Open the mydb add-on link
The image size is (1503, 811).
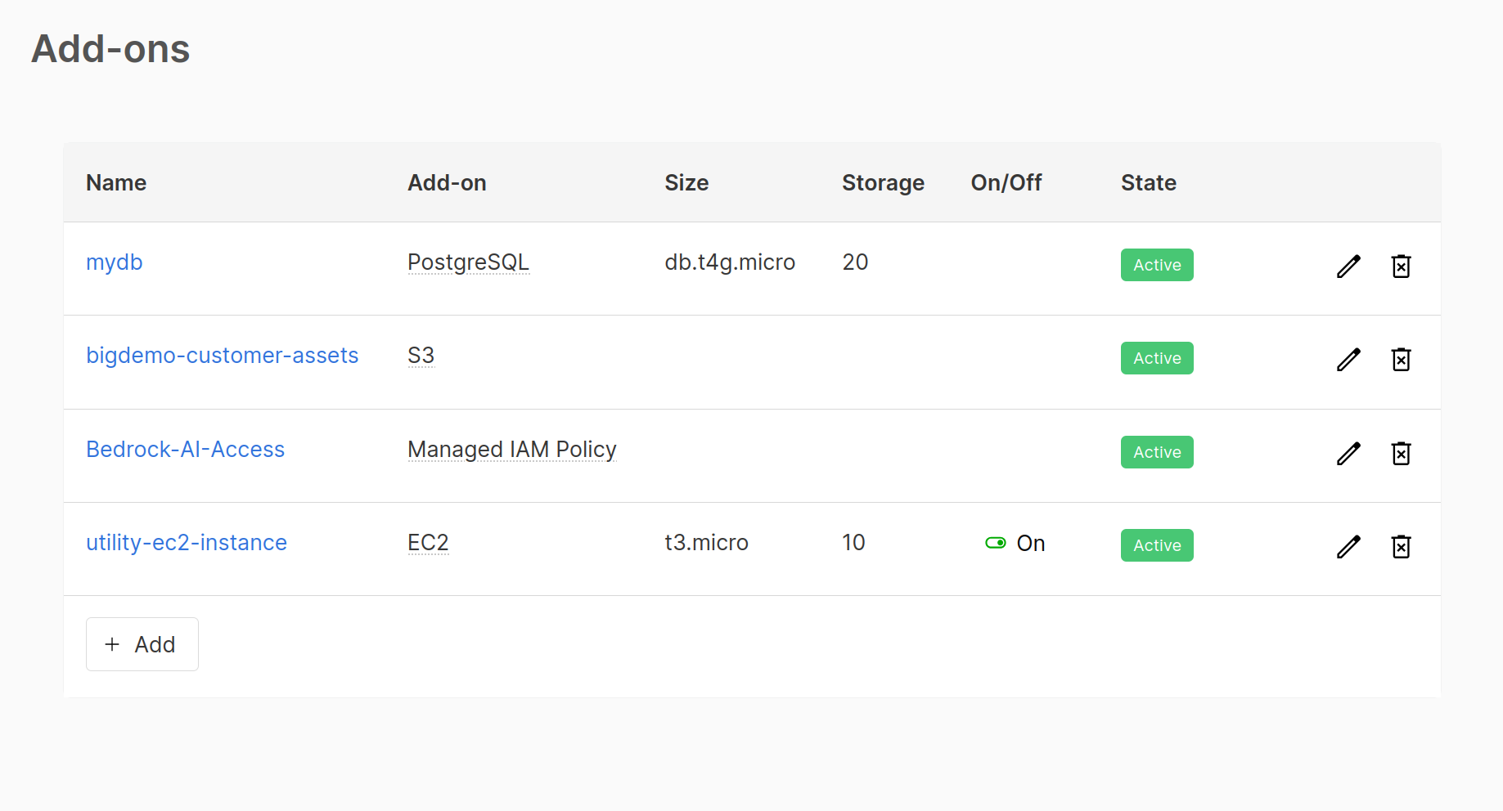pos(115,262)
